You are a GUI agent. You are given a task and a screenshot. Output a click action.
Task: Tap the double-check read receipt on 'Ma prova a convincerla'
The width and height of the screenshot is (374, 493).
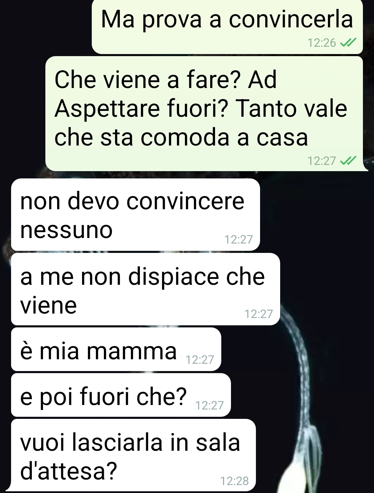[x=348, y=43]
